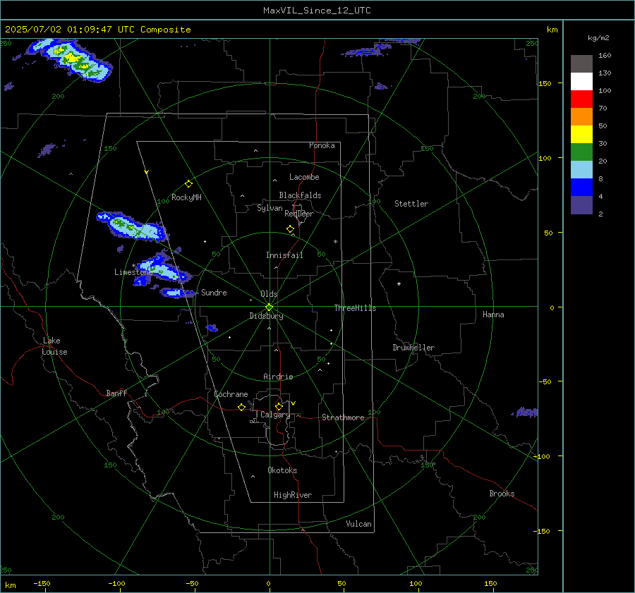Click the storm cell with yellow core in northwest corner
635x593 pixels.
[71, 60]
